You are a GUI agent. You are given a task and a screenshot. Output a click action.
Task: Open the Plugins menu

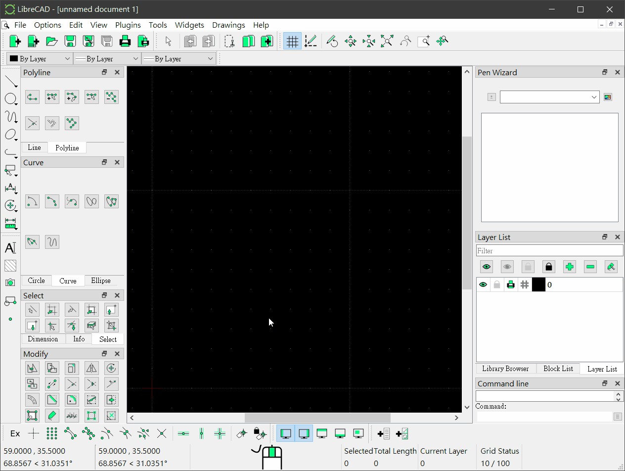click(128, 25)
